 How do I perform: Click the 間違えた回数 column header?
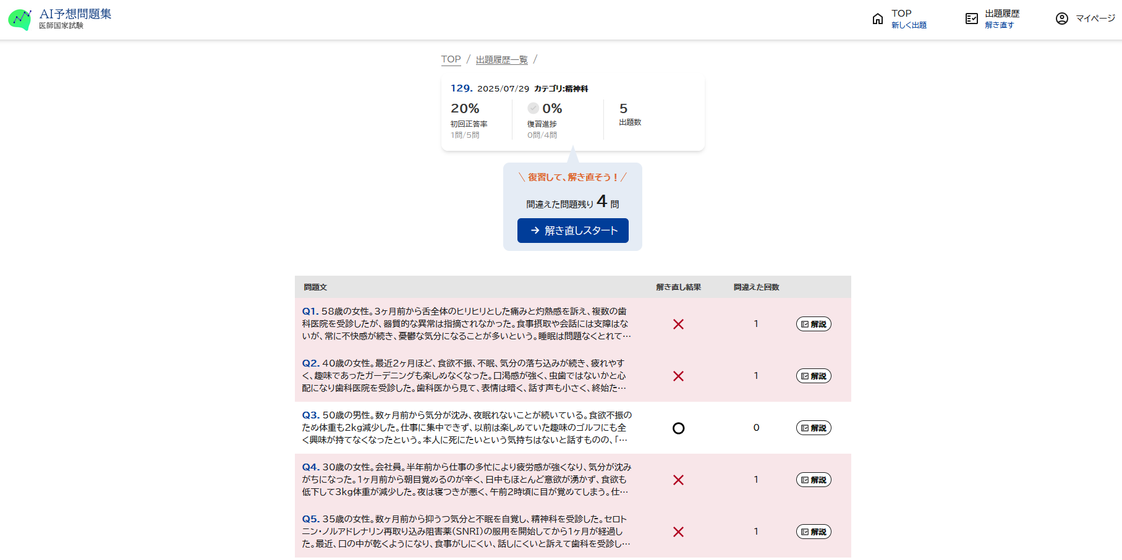(756, 287)
